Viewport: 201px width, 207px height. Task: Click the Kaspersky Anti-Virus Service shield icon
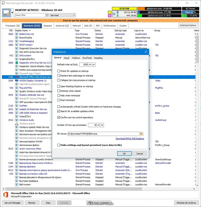pyautogui.click(x=17, y=63)
